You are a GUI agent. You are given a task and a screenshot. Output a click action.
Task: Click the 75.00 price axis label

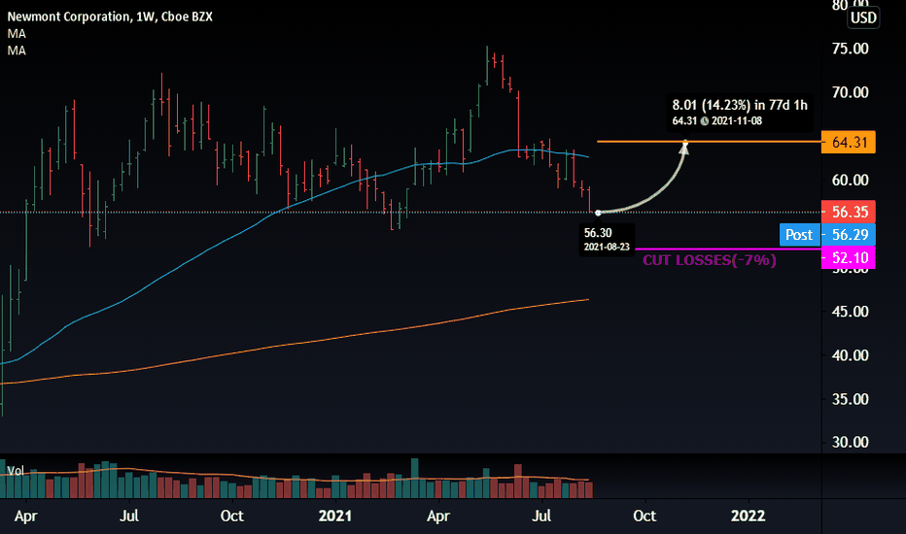(x=850, y=49)
